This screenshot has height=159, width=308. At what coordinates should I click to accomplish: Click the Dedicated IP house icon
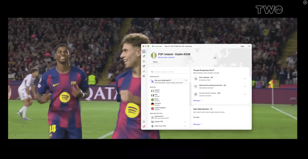152,117
